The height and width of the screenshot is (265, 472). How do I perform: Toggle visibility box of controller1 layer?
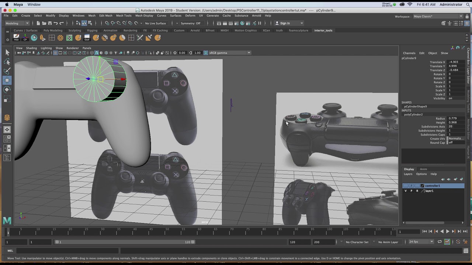[406, 186]
